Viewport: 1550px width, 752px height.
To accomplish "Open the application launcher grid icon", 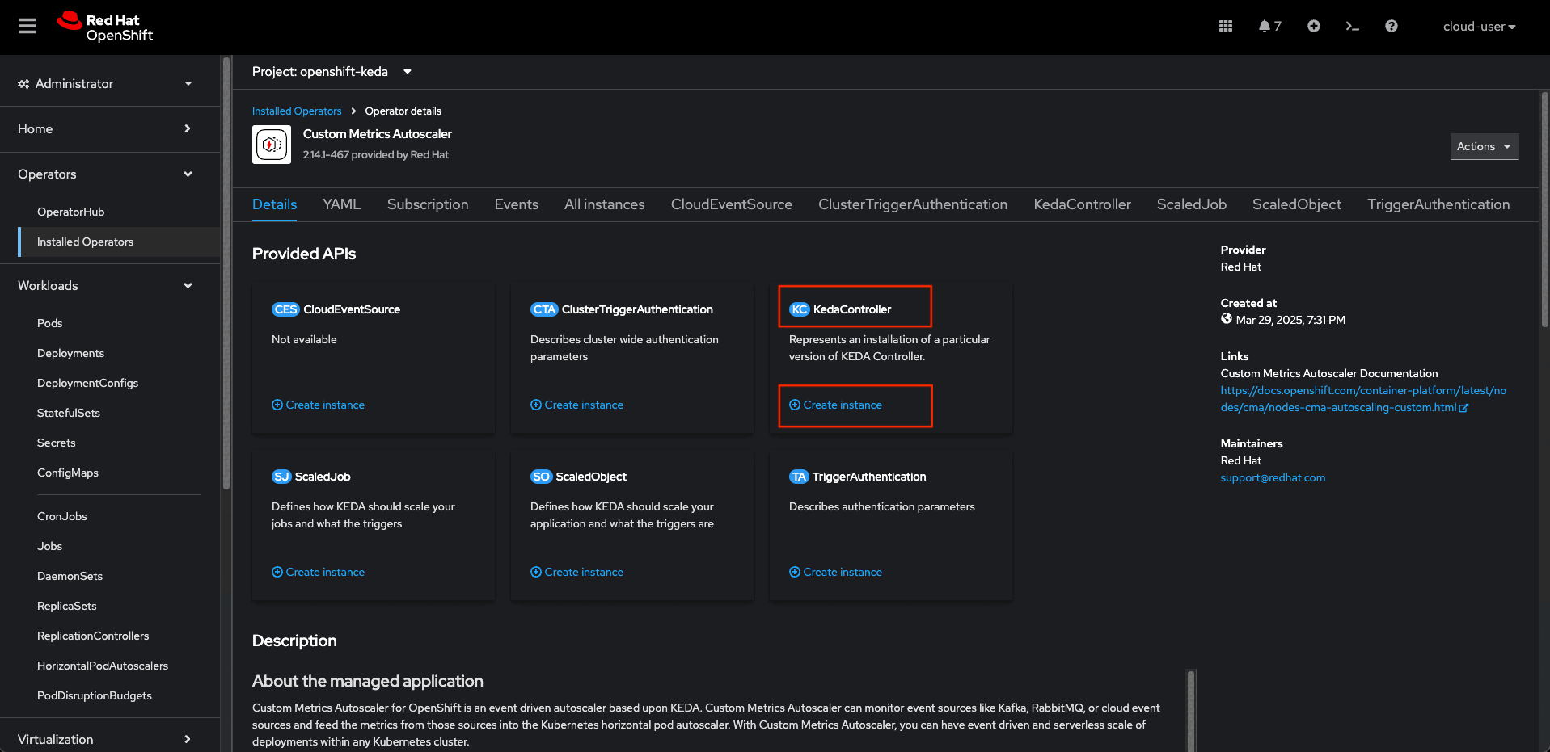I will [x=1226, y=27].
